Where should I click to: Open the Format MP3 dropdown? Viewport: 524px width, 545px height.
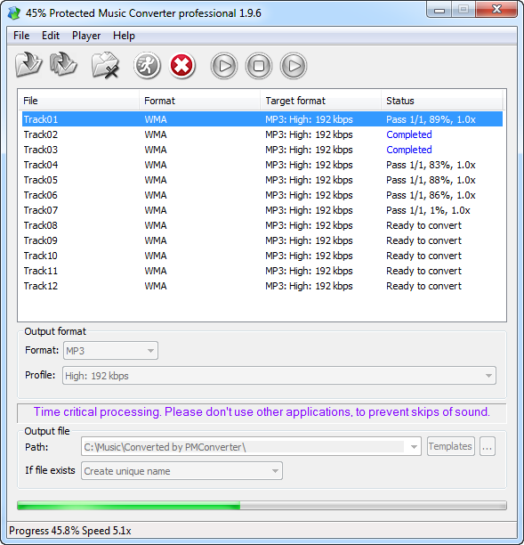[x=110, y=350]
